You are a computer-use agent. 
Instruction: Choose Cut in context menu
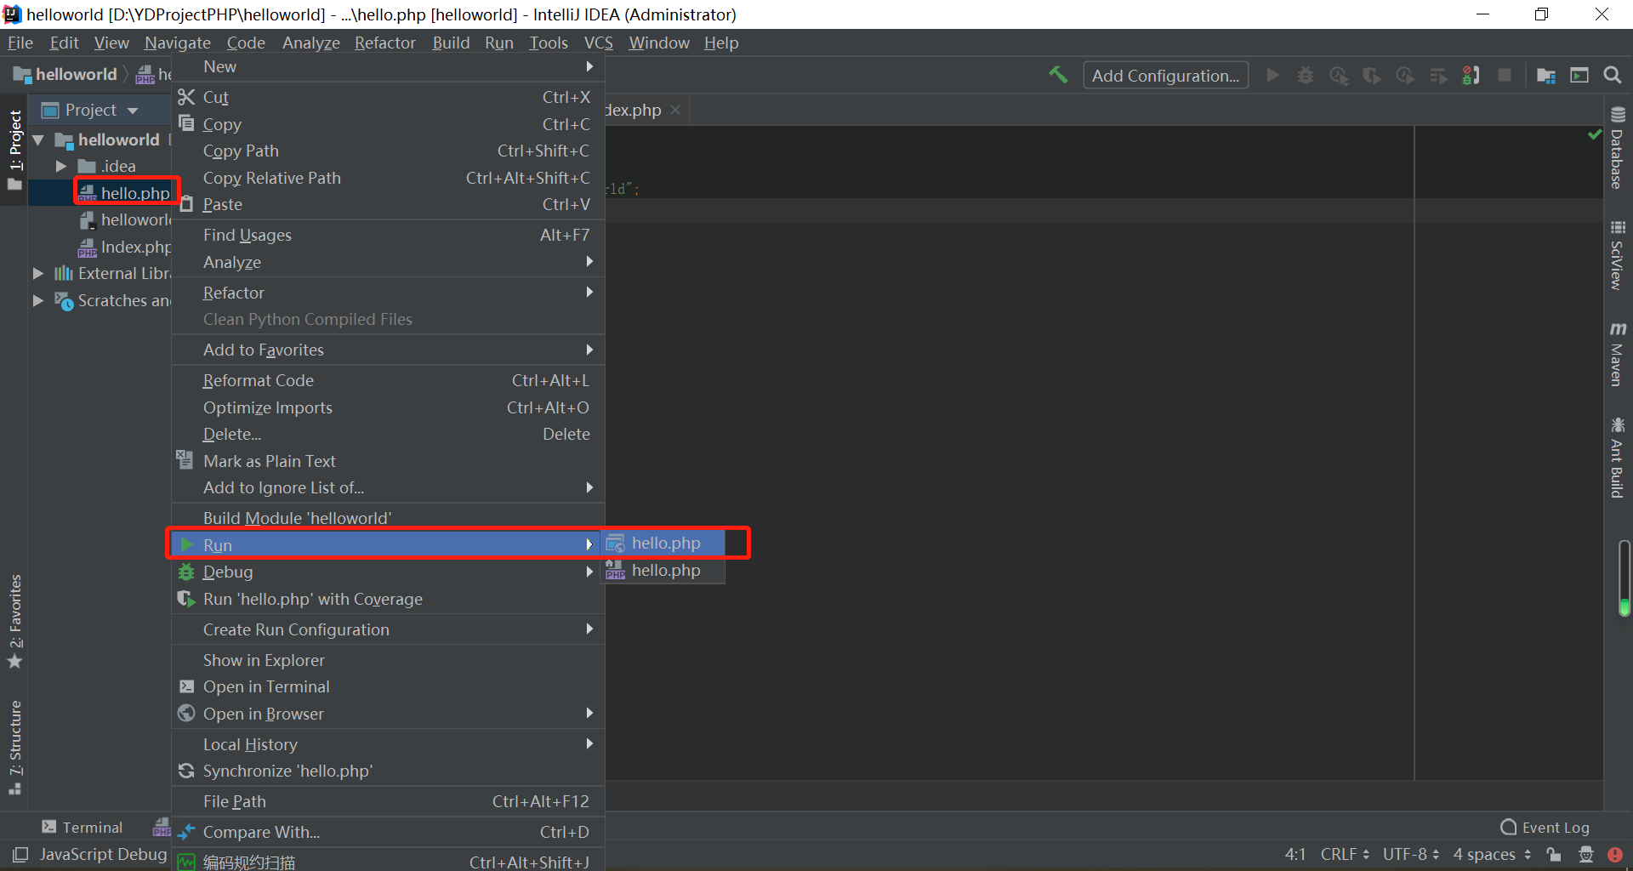pos(388,97)
